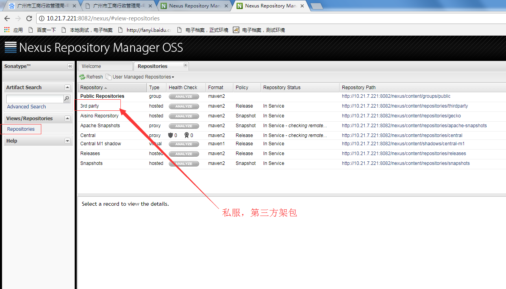This screenshot has height=289, width=506.
Task: Click the browser back arrow
Action: pyautogui.click(x=7, y=18)
